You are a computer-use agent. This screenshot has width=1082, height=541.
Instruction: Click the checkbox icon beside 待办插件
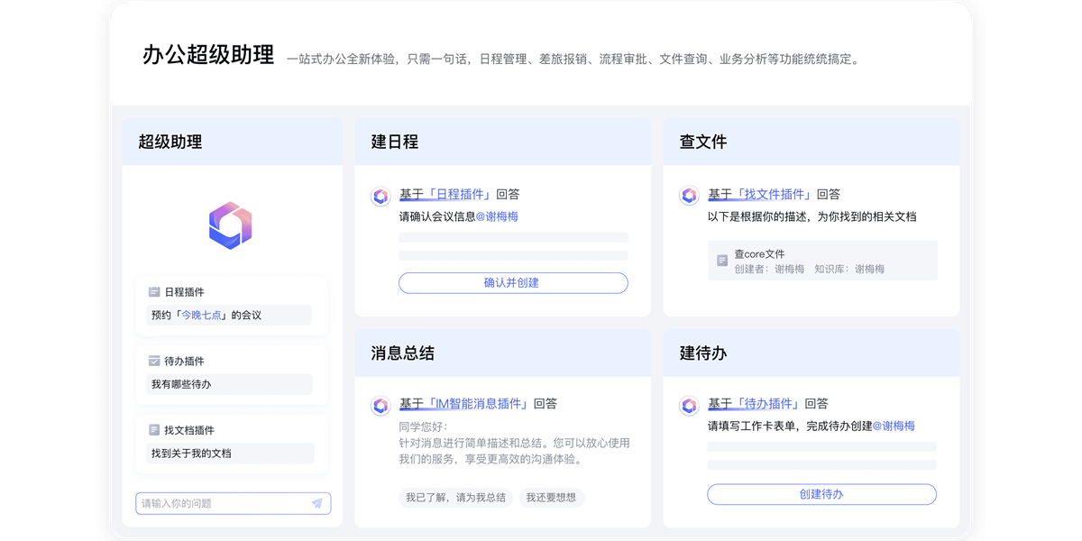[154, 361]
